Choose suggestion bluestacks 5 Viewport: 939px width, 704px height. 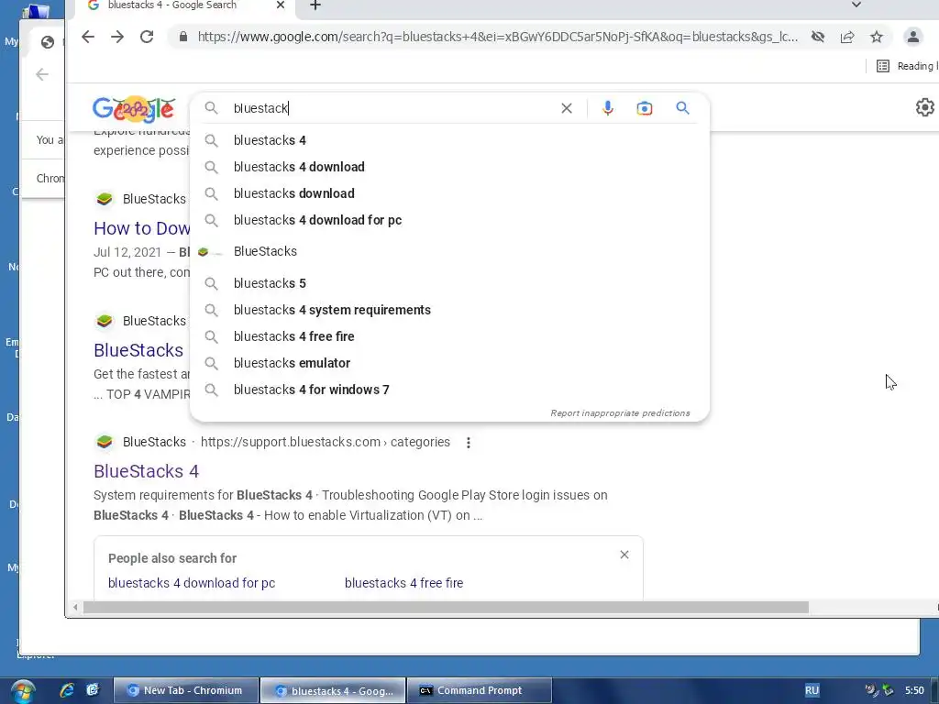pos(449,283)
